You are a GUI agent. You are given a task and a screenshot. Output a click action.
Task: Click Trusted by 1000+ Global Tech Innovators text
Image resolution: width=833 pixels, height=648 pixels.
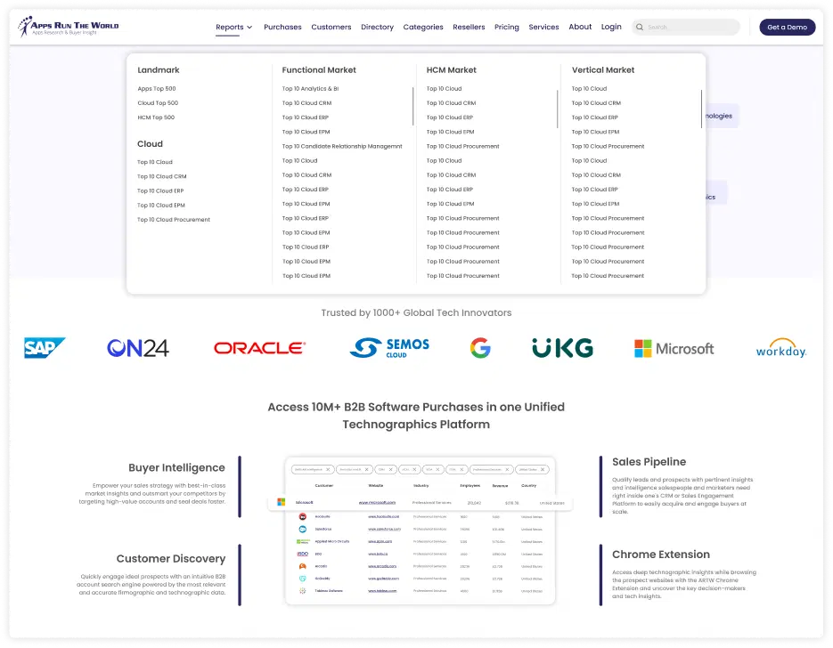point(417,312)
